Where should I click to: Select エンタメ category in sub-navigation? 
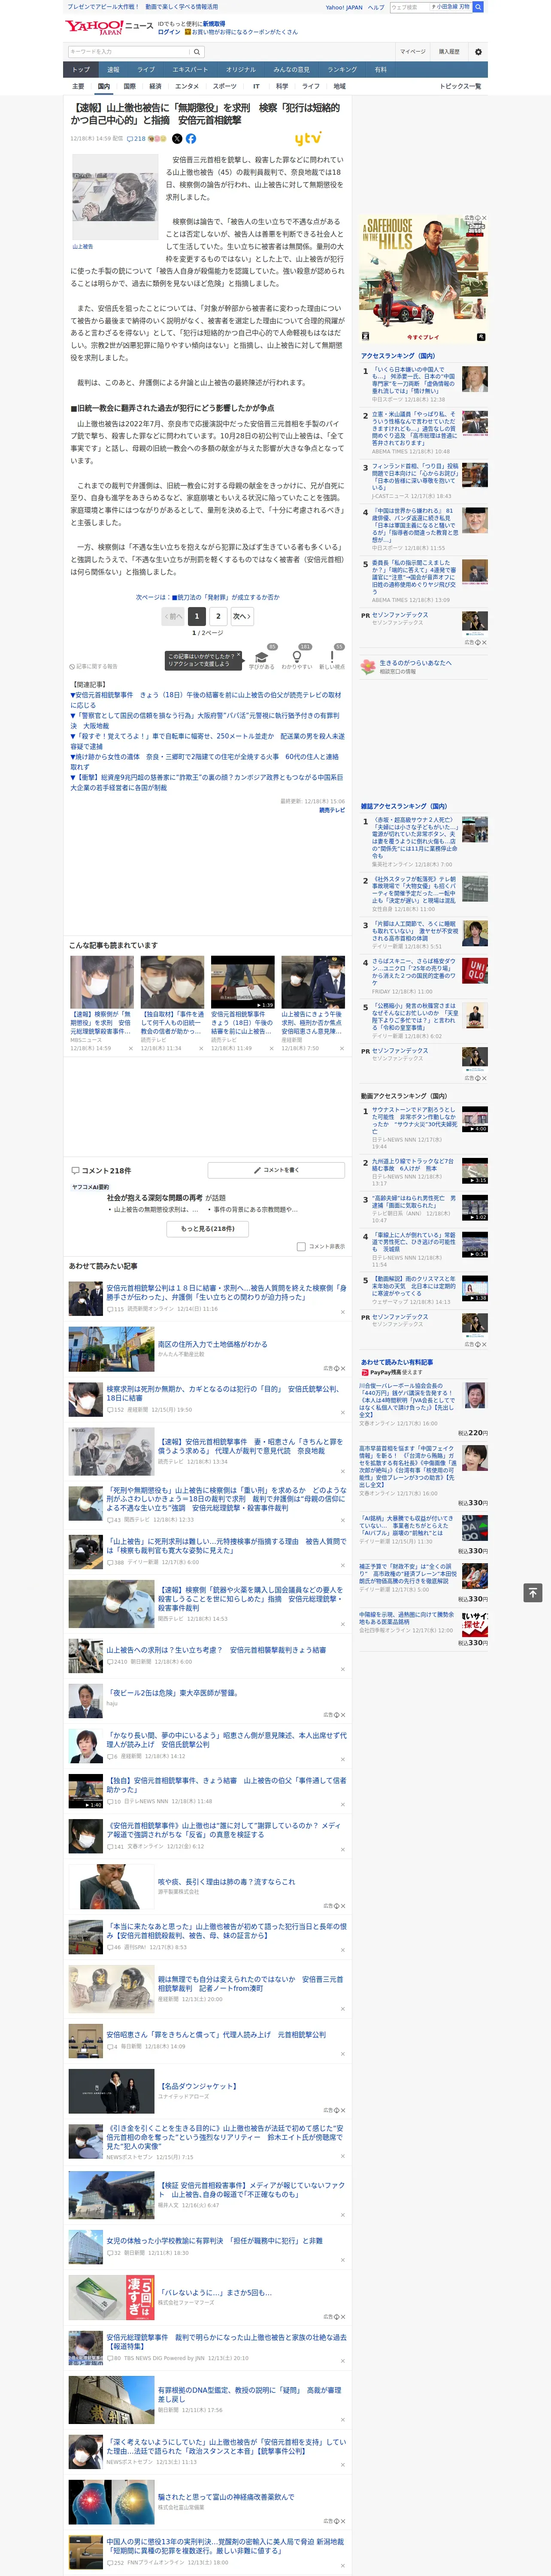(187, 86)
